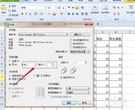
Task: Click the Wrap Text (自动换行) icon
Action: 95,7
